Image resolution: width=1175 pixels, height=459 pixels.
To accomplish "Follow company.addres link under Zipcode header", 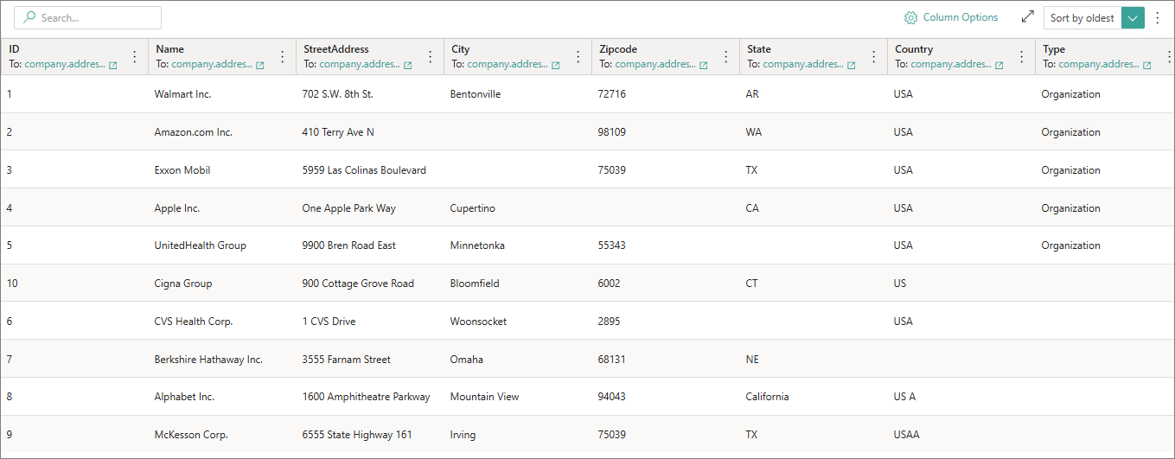I will click(655, 64).
